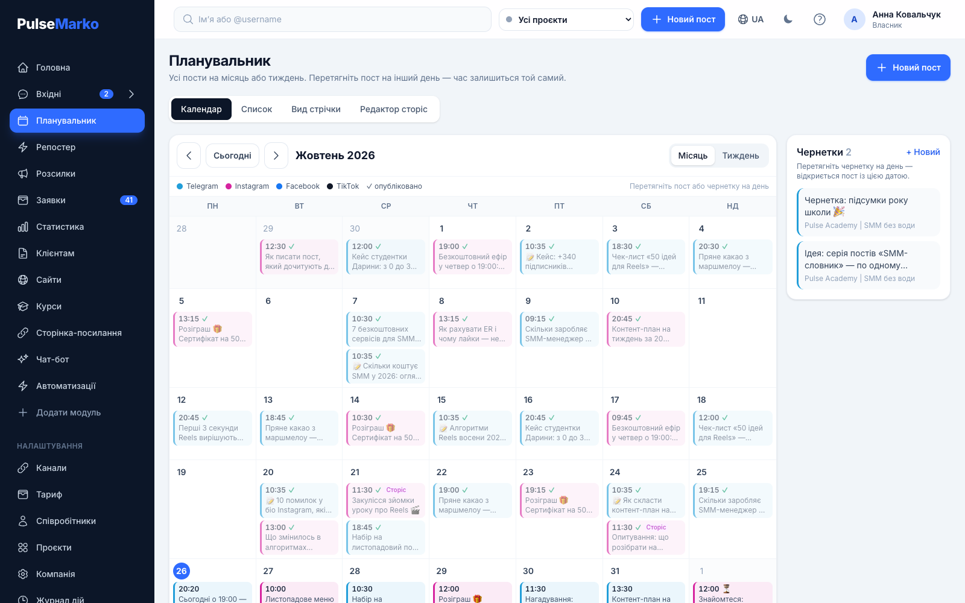Click Новий пост button beside Планувальник heading
Screen dimensions: 965x603
[x=908, y=68]
